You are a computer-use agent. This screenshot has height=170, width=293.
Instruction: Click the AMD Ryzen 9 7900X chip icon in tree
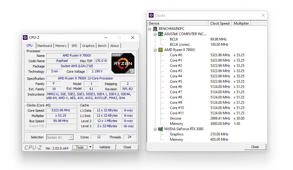click(x=161, y=50)
